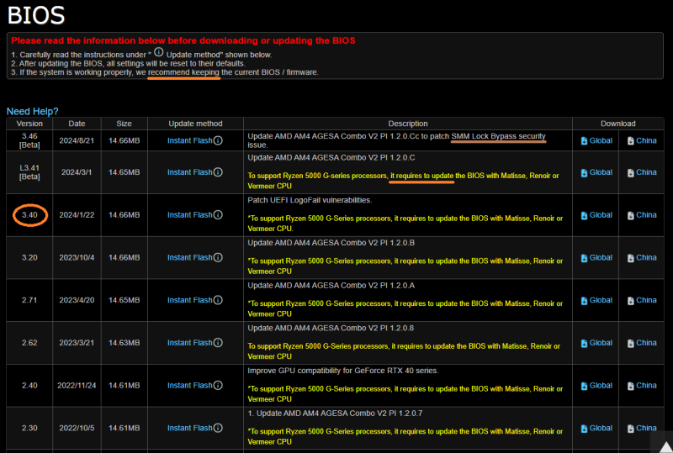Screen dimensions: 673x453
Task: Download BIOS 3.20 from the Global link
Action: [601, 257]
